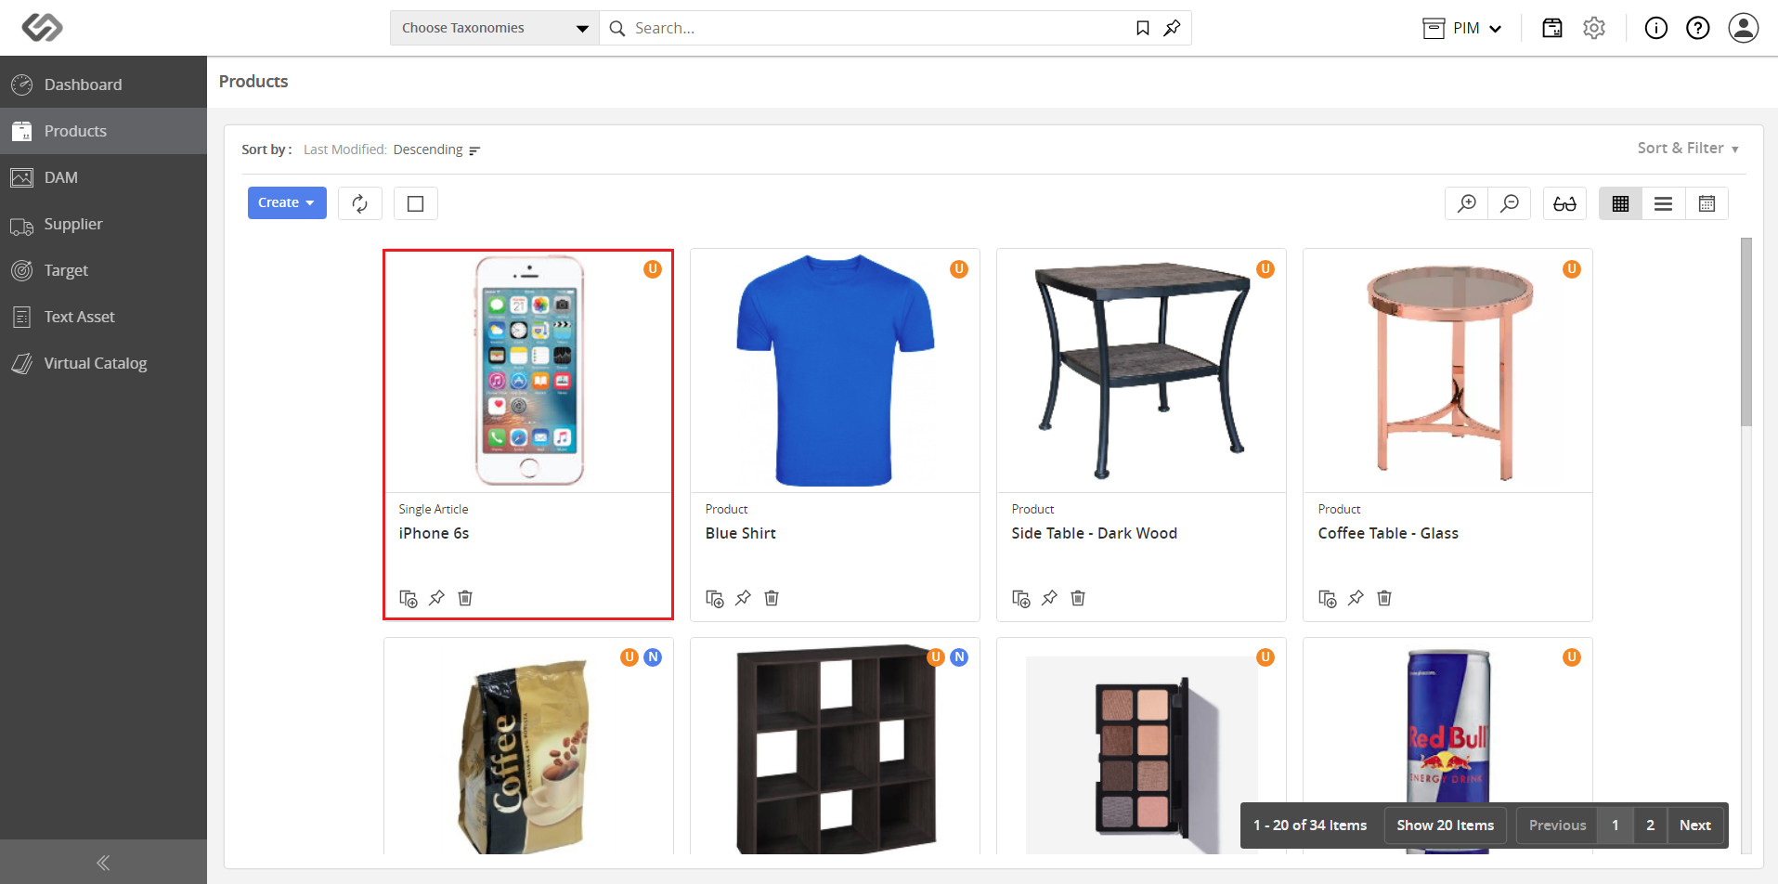The height and width of the screenshot is (884, 1778).
Task: Expand the Sort & Filter panel
Action: coord(1688,149)
